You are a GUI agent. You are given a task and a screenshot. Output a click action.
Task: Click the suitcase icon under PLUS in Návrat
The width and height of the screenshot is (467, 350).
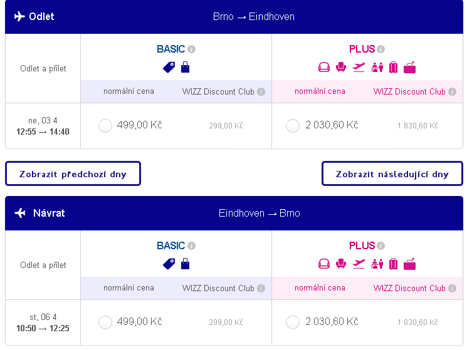click(x=393, y=264)
